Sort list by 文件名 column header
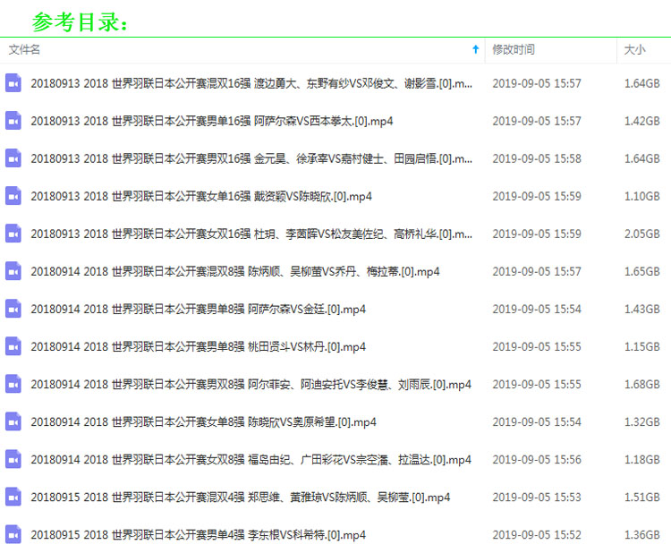This screenshot has width=671, height=553. (25, 50)
